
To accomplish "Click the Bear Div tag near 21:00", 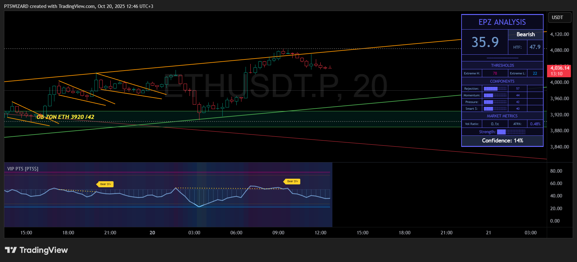I will tap(105, 184).
